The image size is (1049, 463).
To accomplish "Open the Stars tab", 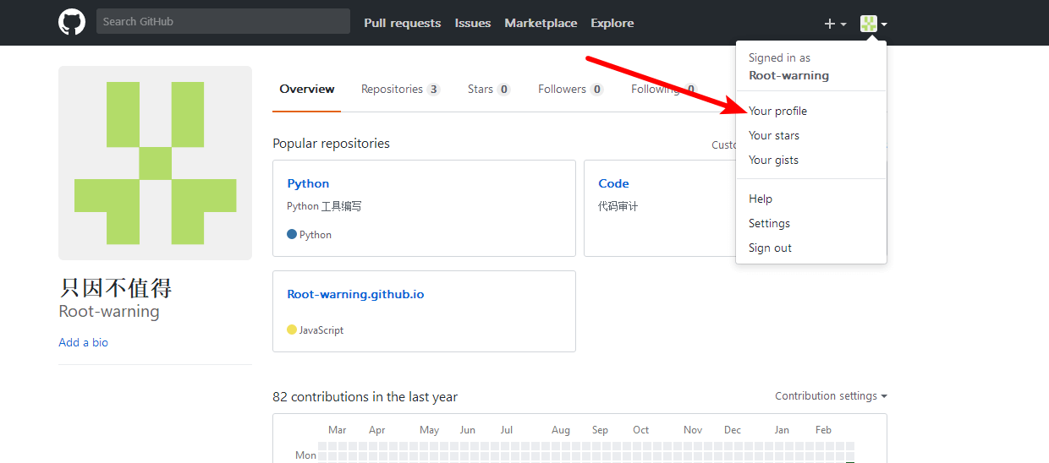I will 489,89.
